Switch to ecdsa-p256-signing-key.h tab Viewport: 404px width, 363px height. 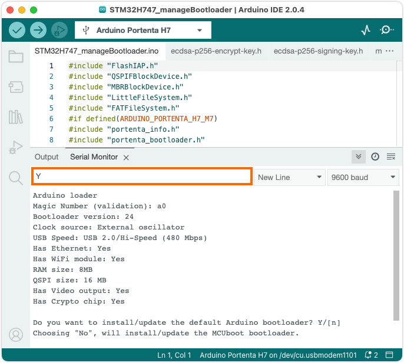point(318,51)
